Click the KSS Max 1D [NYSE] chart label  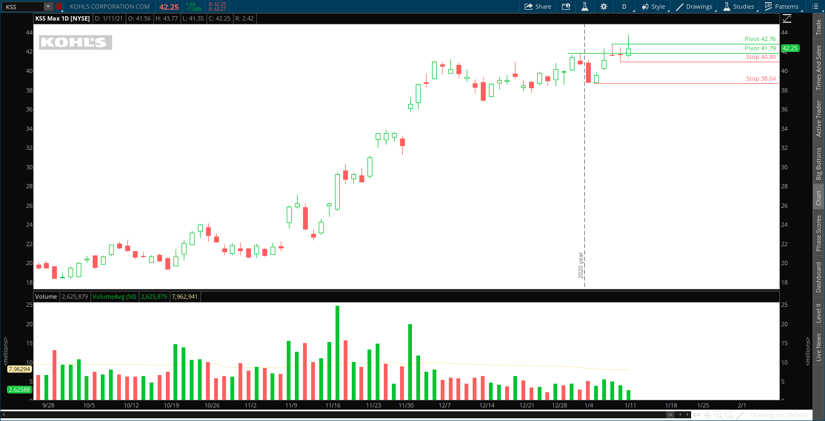(63, 18)
